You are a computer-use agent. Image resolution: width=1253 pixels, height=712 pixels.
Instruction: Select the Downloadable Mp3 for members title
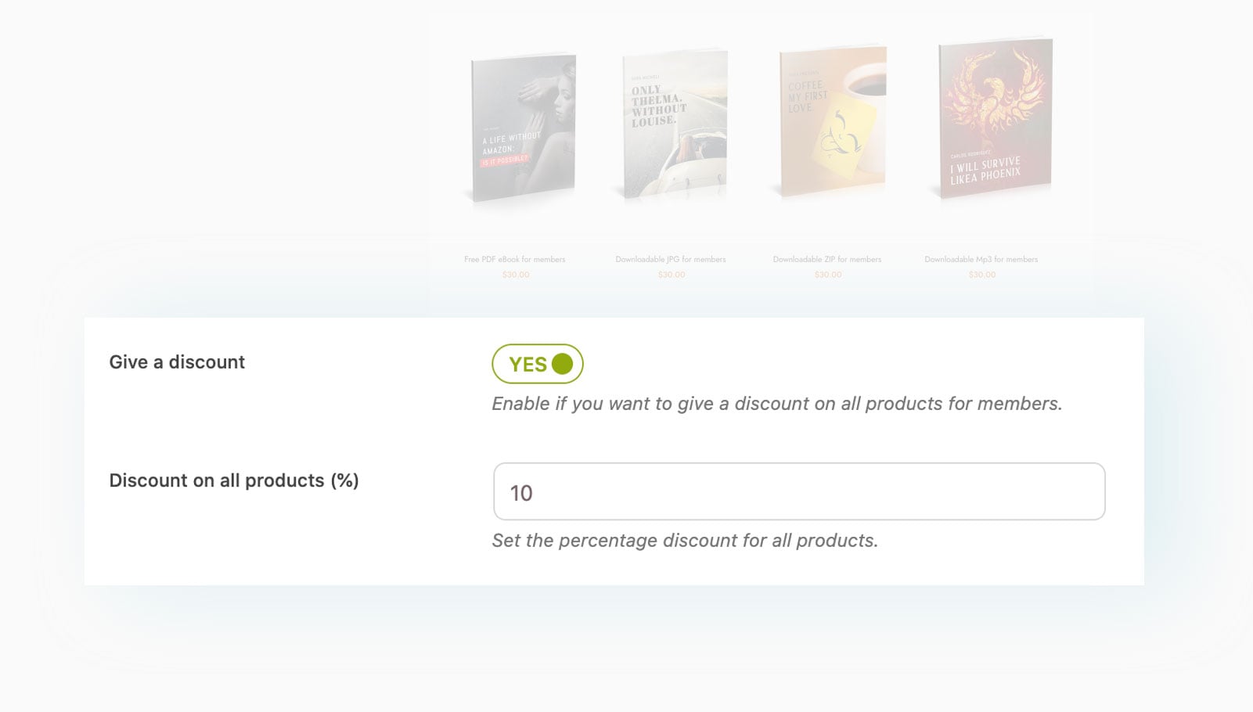[981, 259]
